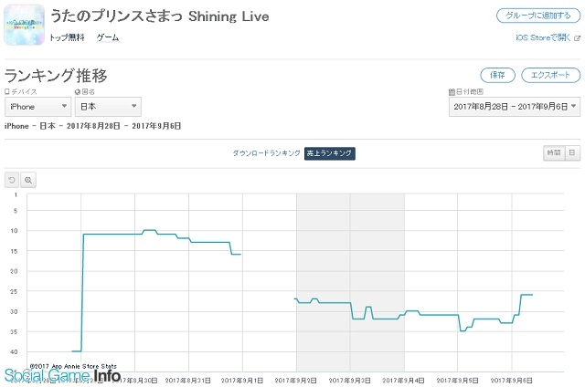Open the 日本 country dropdown
Image resolution: width=585 pixels, height=387 pixels.
pyautogui.click(x=108, y=107)
